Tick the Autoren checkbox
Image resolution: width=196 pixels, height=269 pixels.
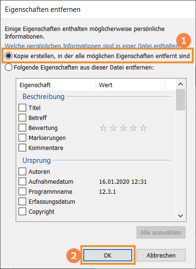(22, 171)
